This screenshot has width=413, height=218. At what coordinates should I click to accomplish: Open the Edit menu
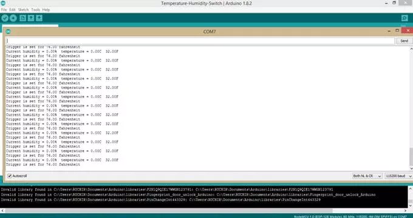(12, 10)
